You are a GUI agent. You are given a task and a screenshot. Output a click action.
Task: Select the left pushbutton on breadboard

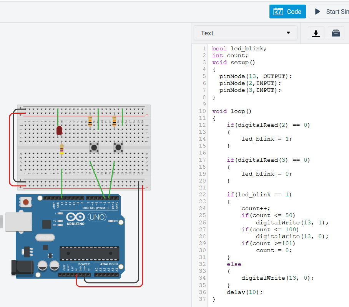[x=94, y=147]
